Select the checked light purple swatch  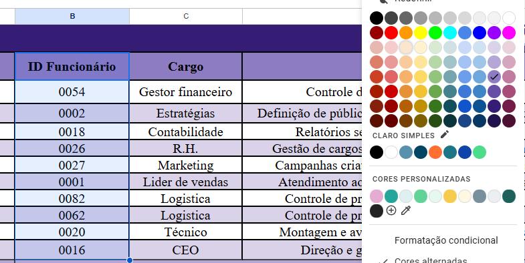point(494,77)
